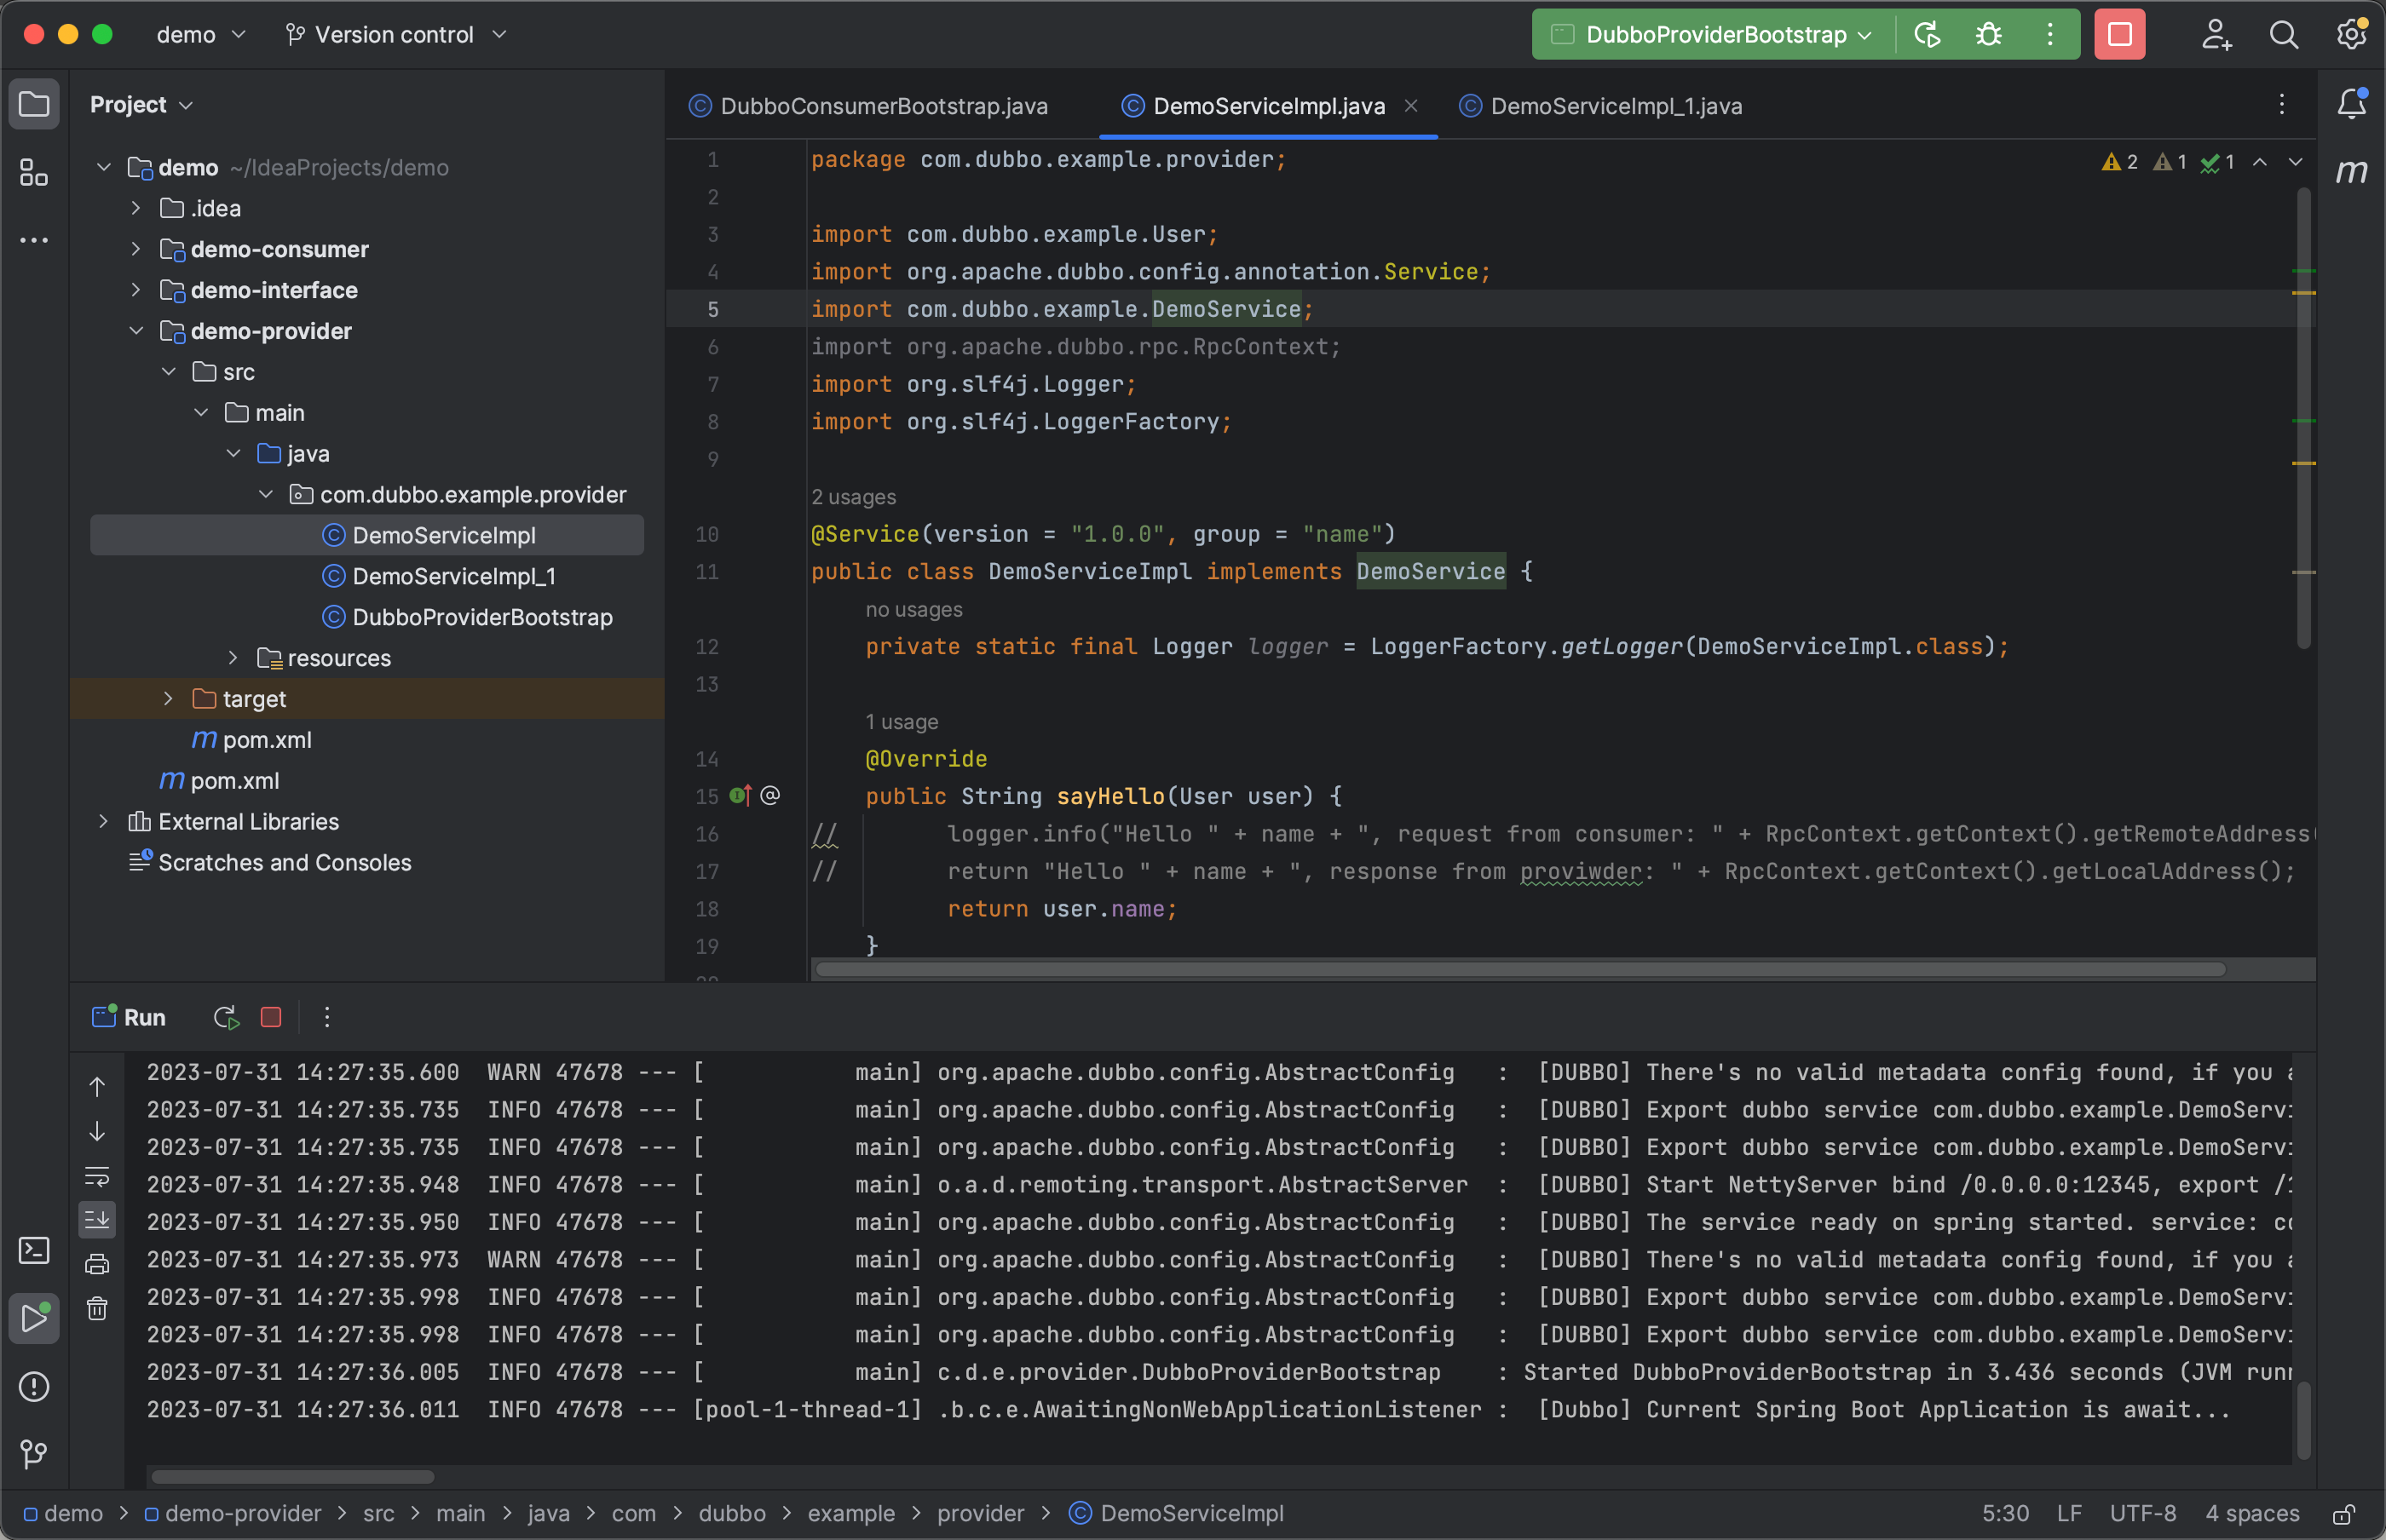Open the Terminal tool window

pyautogui.click(x=34, y=1250)
